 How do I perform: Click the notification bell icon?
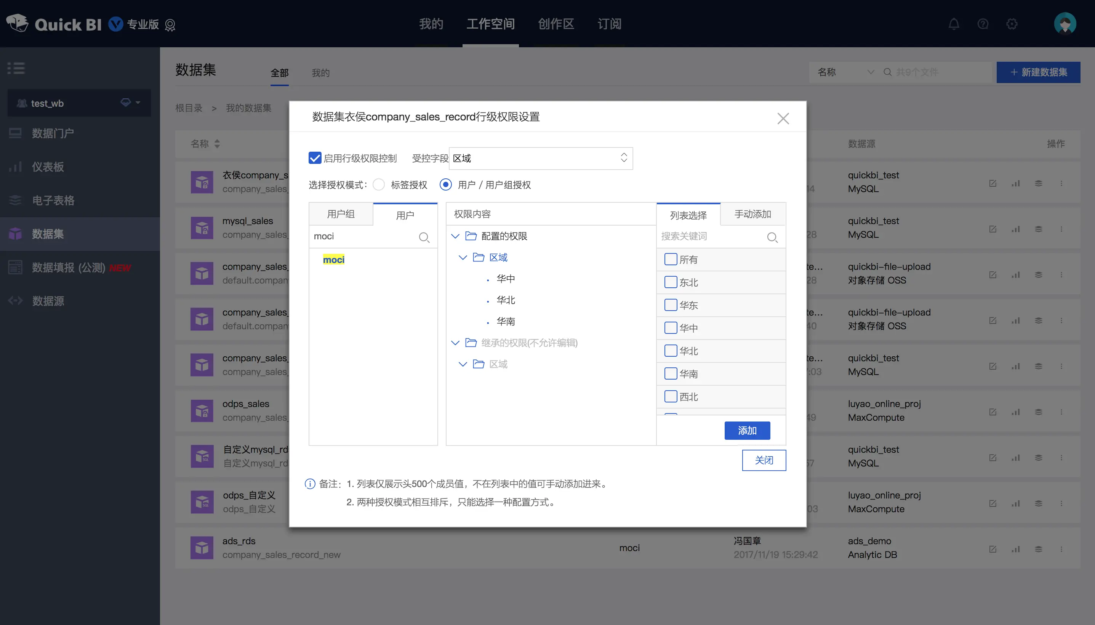[x=953, y=24]
